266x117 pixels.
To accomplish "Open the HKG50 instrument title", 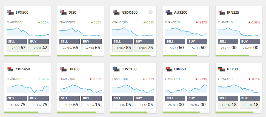I will tap(180, 69).
